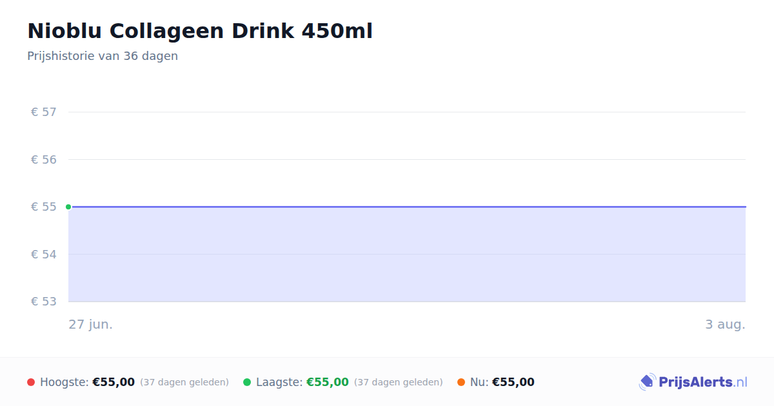Image resolution: width=774 pixels, height=406 pixels.
Task: Click the € 55 axis label
Action: [44, 207]
